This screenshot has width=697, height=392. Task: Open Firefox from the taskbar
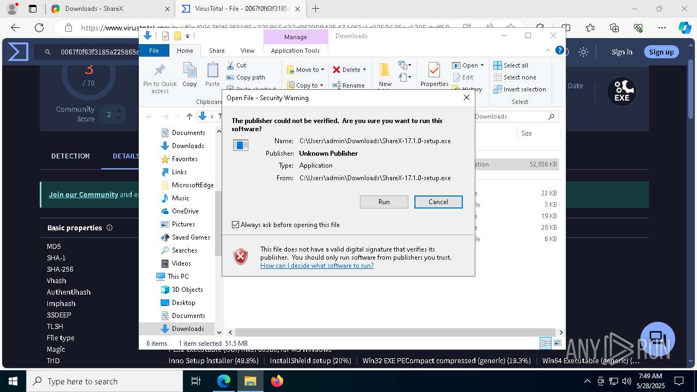277,381
